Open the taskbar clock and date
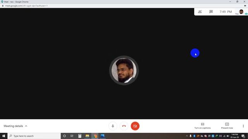Image resolution: width=248 pixels, height=139 pixels. click(234, 136)
